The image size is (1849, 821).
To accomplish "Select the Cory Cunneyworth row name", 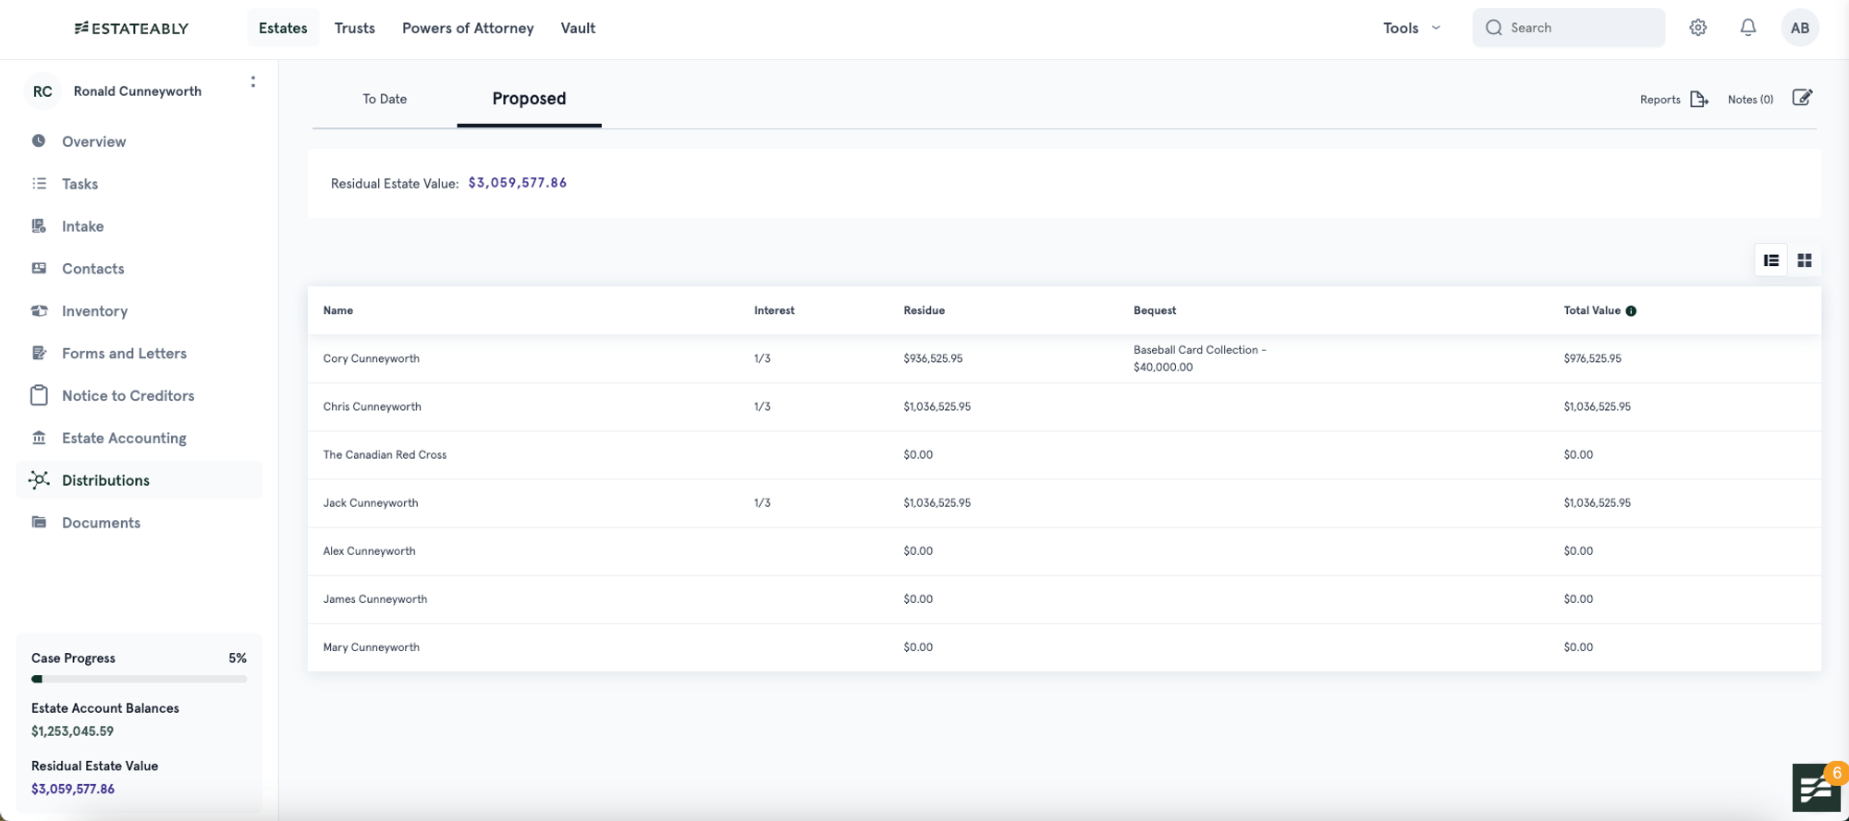I will point(371,358).
